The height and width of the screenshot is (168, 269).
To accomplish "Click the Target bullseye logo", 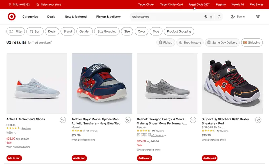I will (11, 17).
